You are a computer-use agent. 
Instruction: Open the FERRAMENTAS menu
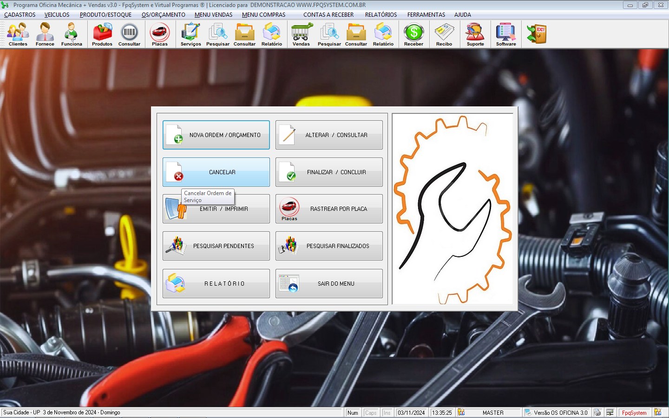(426, 15)
